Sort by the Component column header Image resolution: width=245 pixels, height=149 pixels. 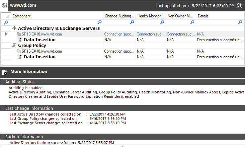click(x=57, y=16)
